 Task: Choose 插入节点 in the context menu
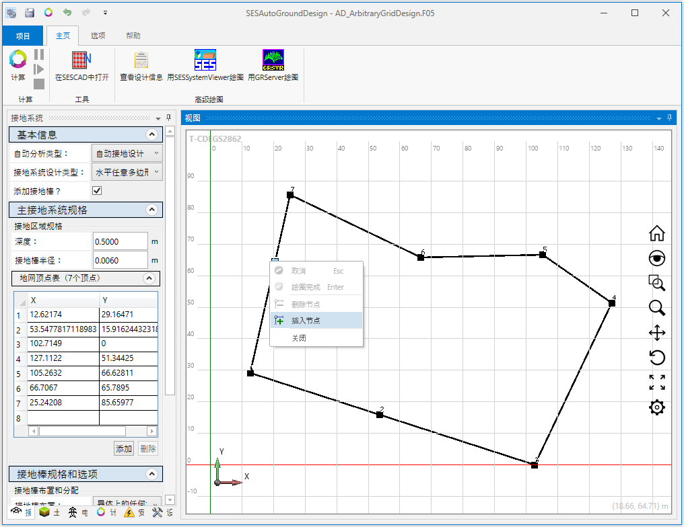(316, 321)
